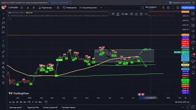Image resolution: width=196 pixels, height=110 pixels.
Task: Expand the Без названия layout dropdown
Action: pos(159,8)
